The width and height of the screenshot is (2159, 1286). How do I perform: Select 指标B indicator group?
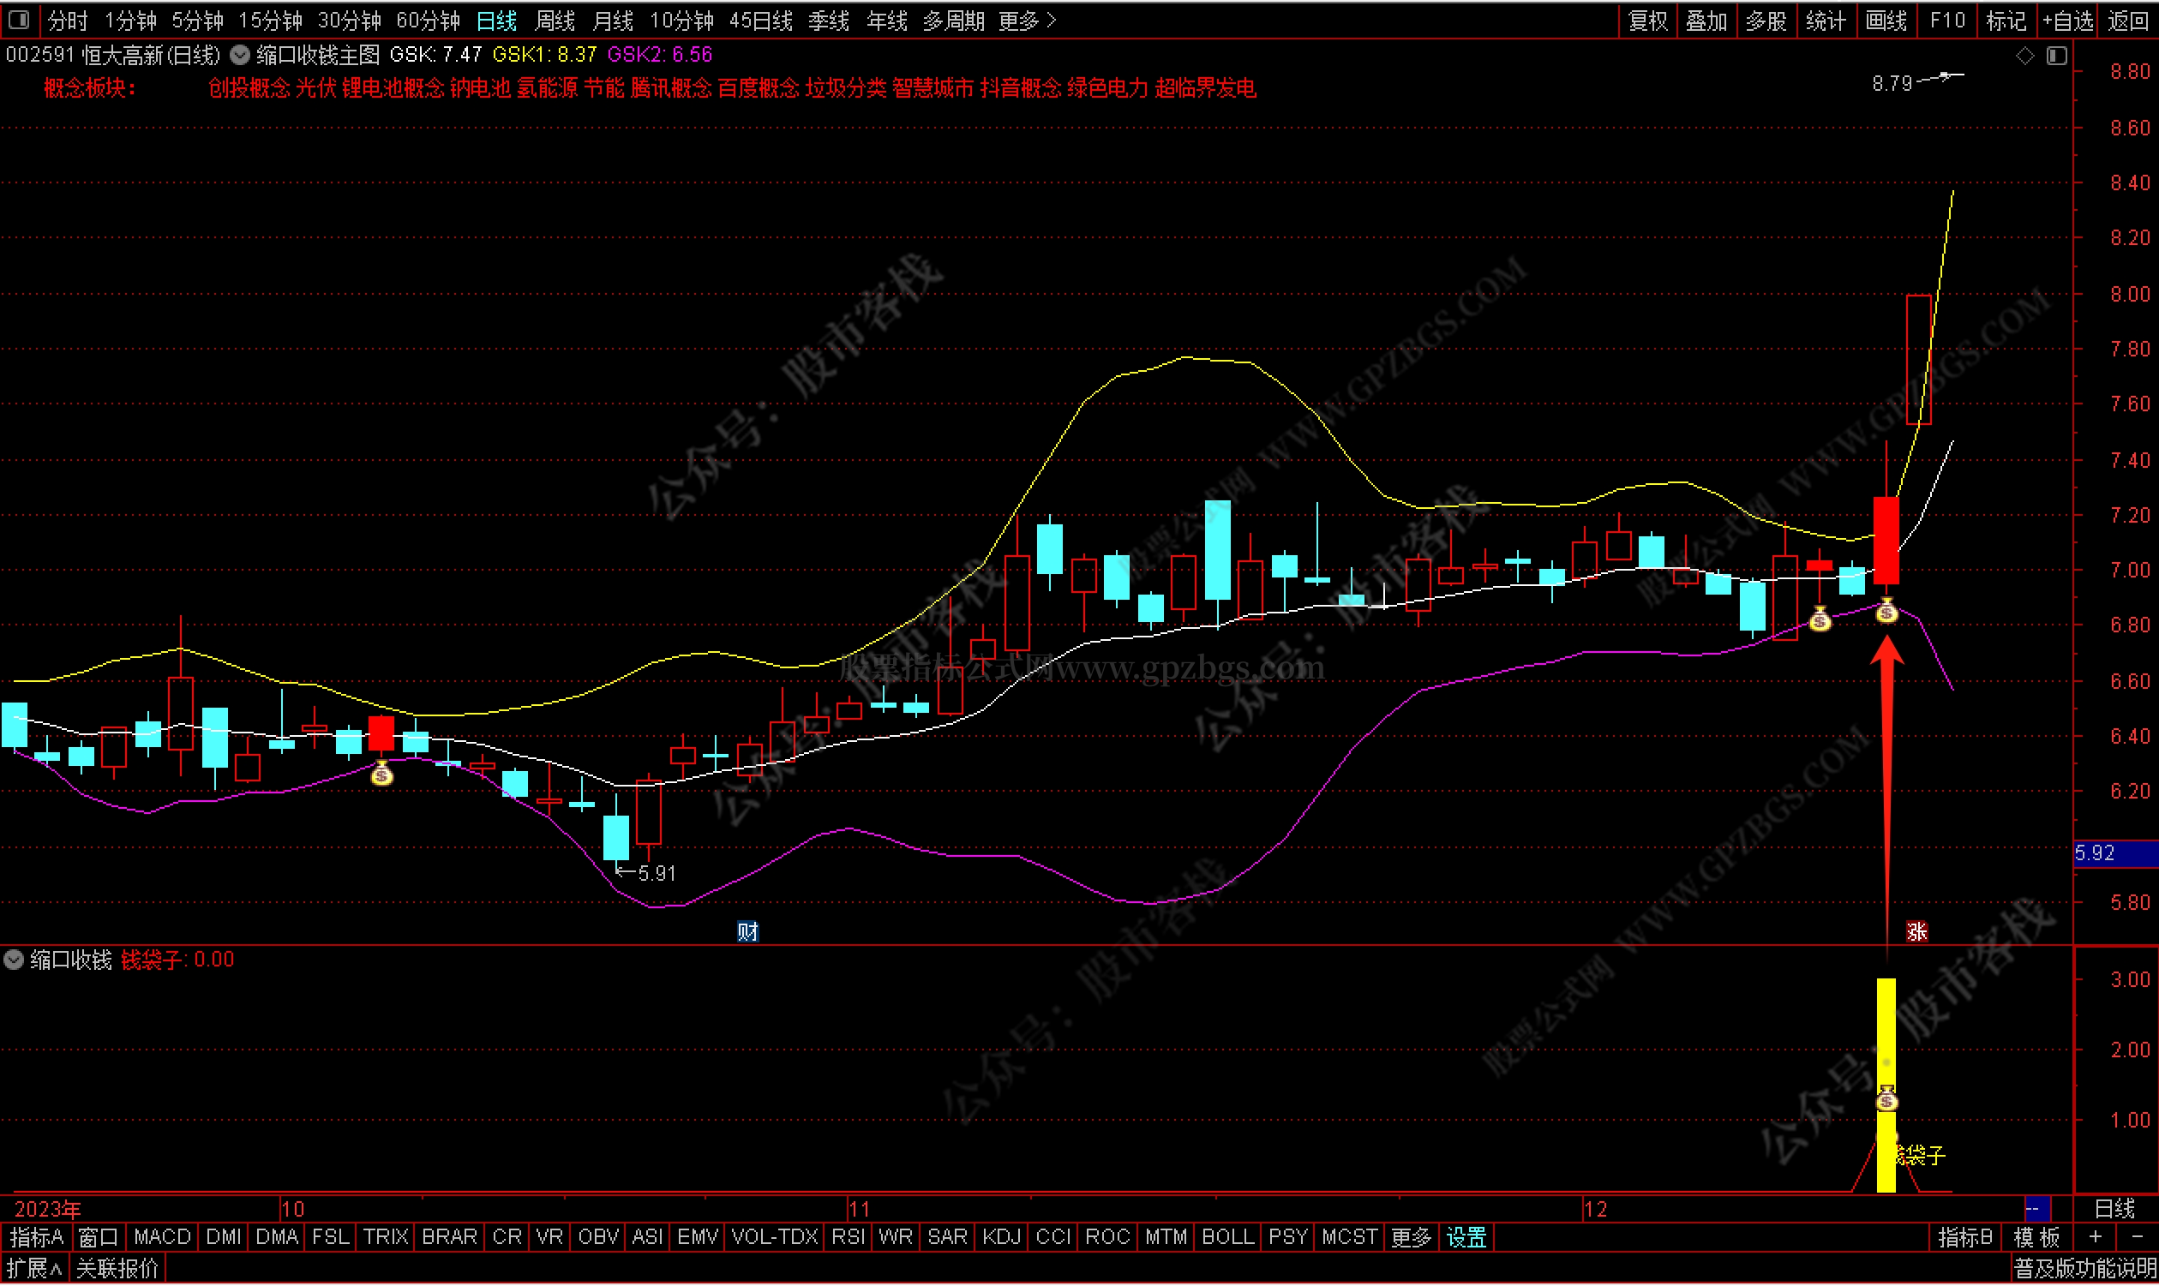(1964, 1238)
